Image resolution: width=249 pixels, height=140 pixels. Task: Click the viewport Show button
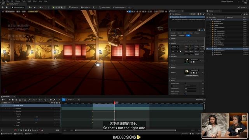[x=24, y=12]
